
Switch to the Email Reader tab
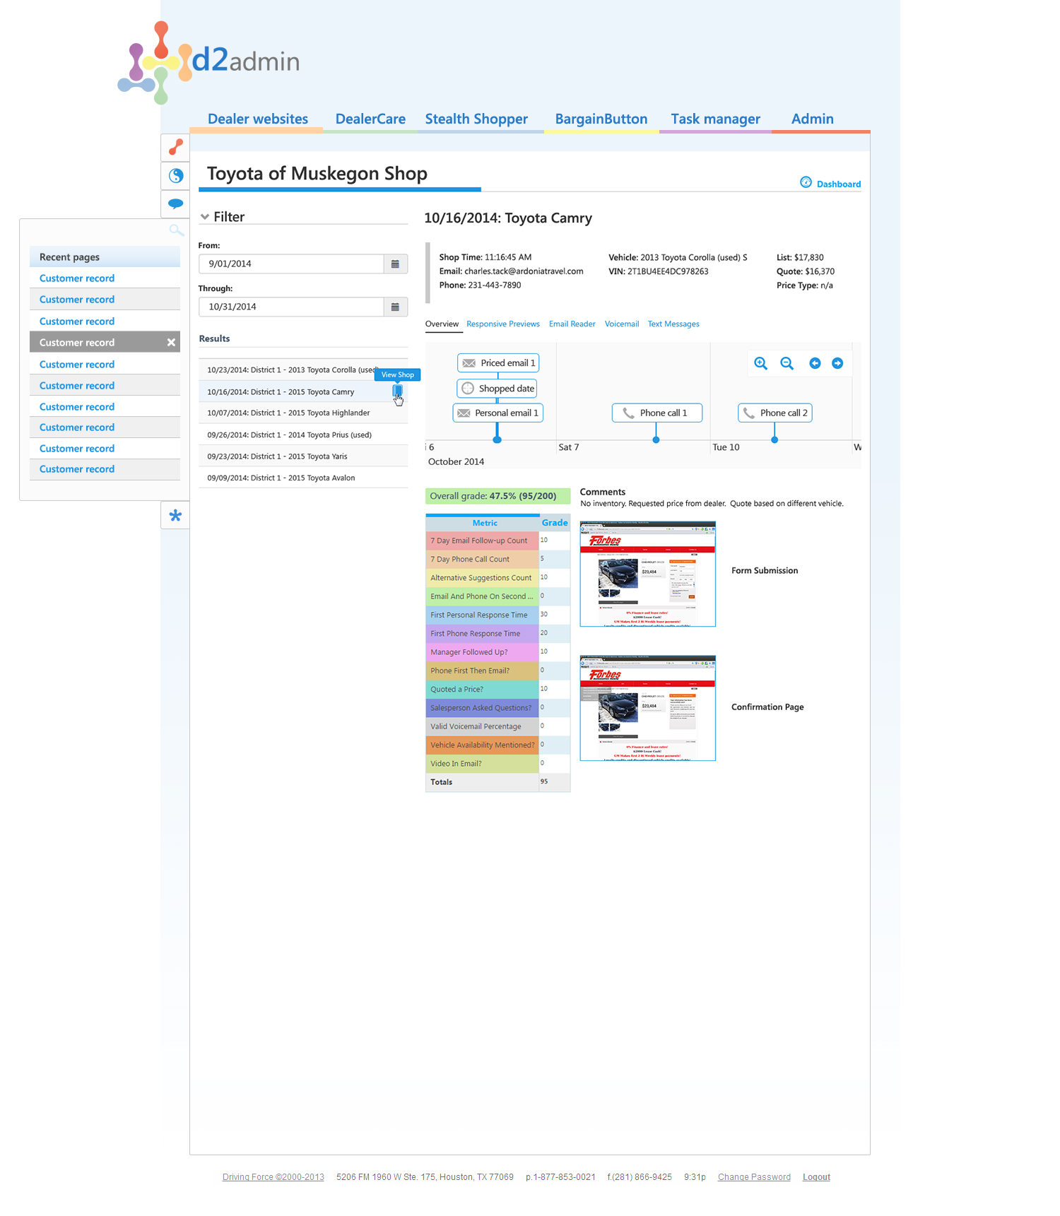tap(572, 324)
